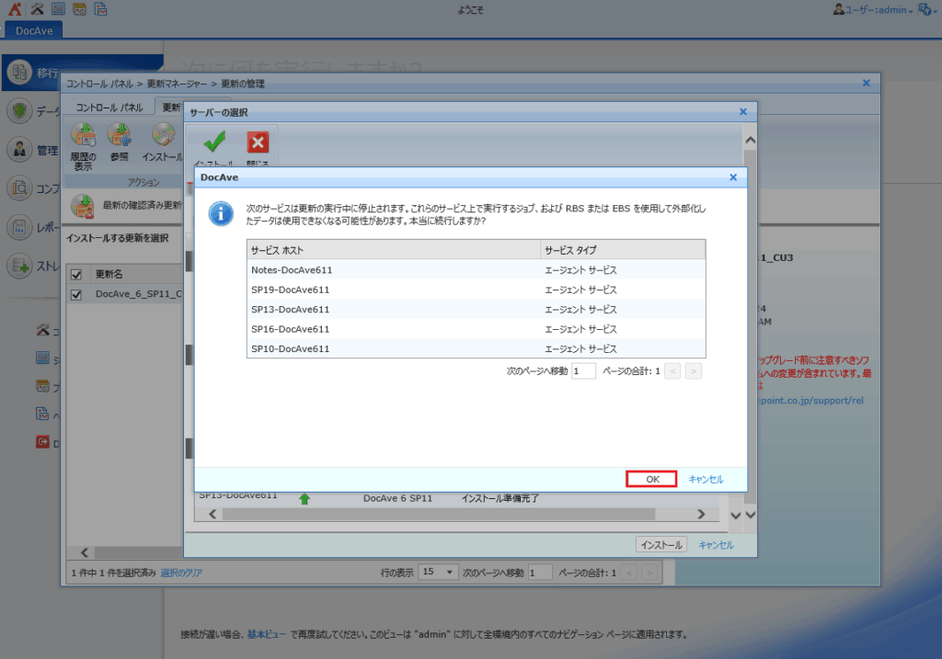Screen dimensions: 942x659
Task: Click the blue information icon in dialog
Action: point(221,213)
